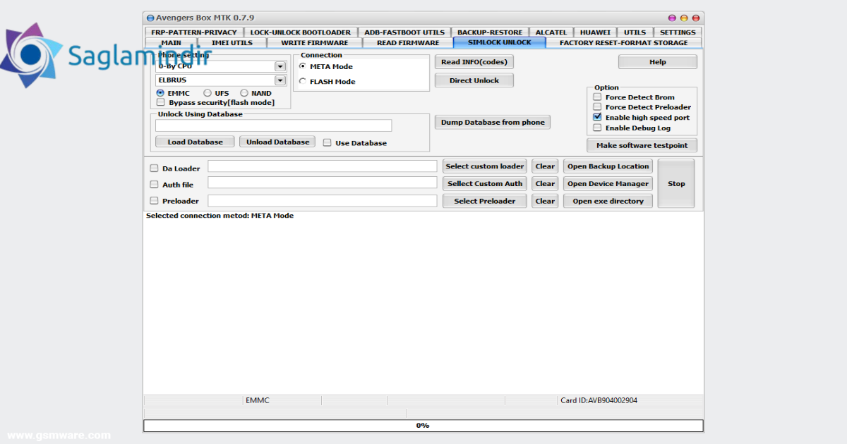847x444 pixels.
Task: Open the FRP-PATTERN-PRIVACY tab
Action: 194,32
